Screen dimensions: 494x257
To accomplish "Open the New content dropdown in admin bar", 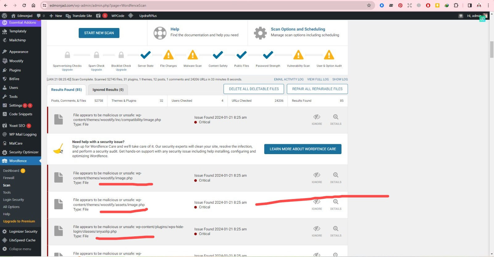I will pos(56,16).
